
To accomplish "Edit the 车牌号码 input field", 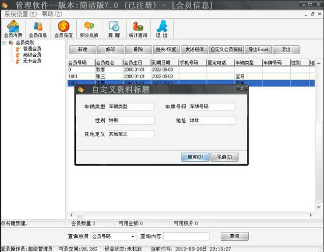I will pos(212,107).
